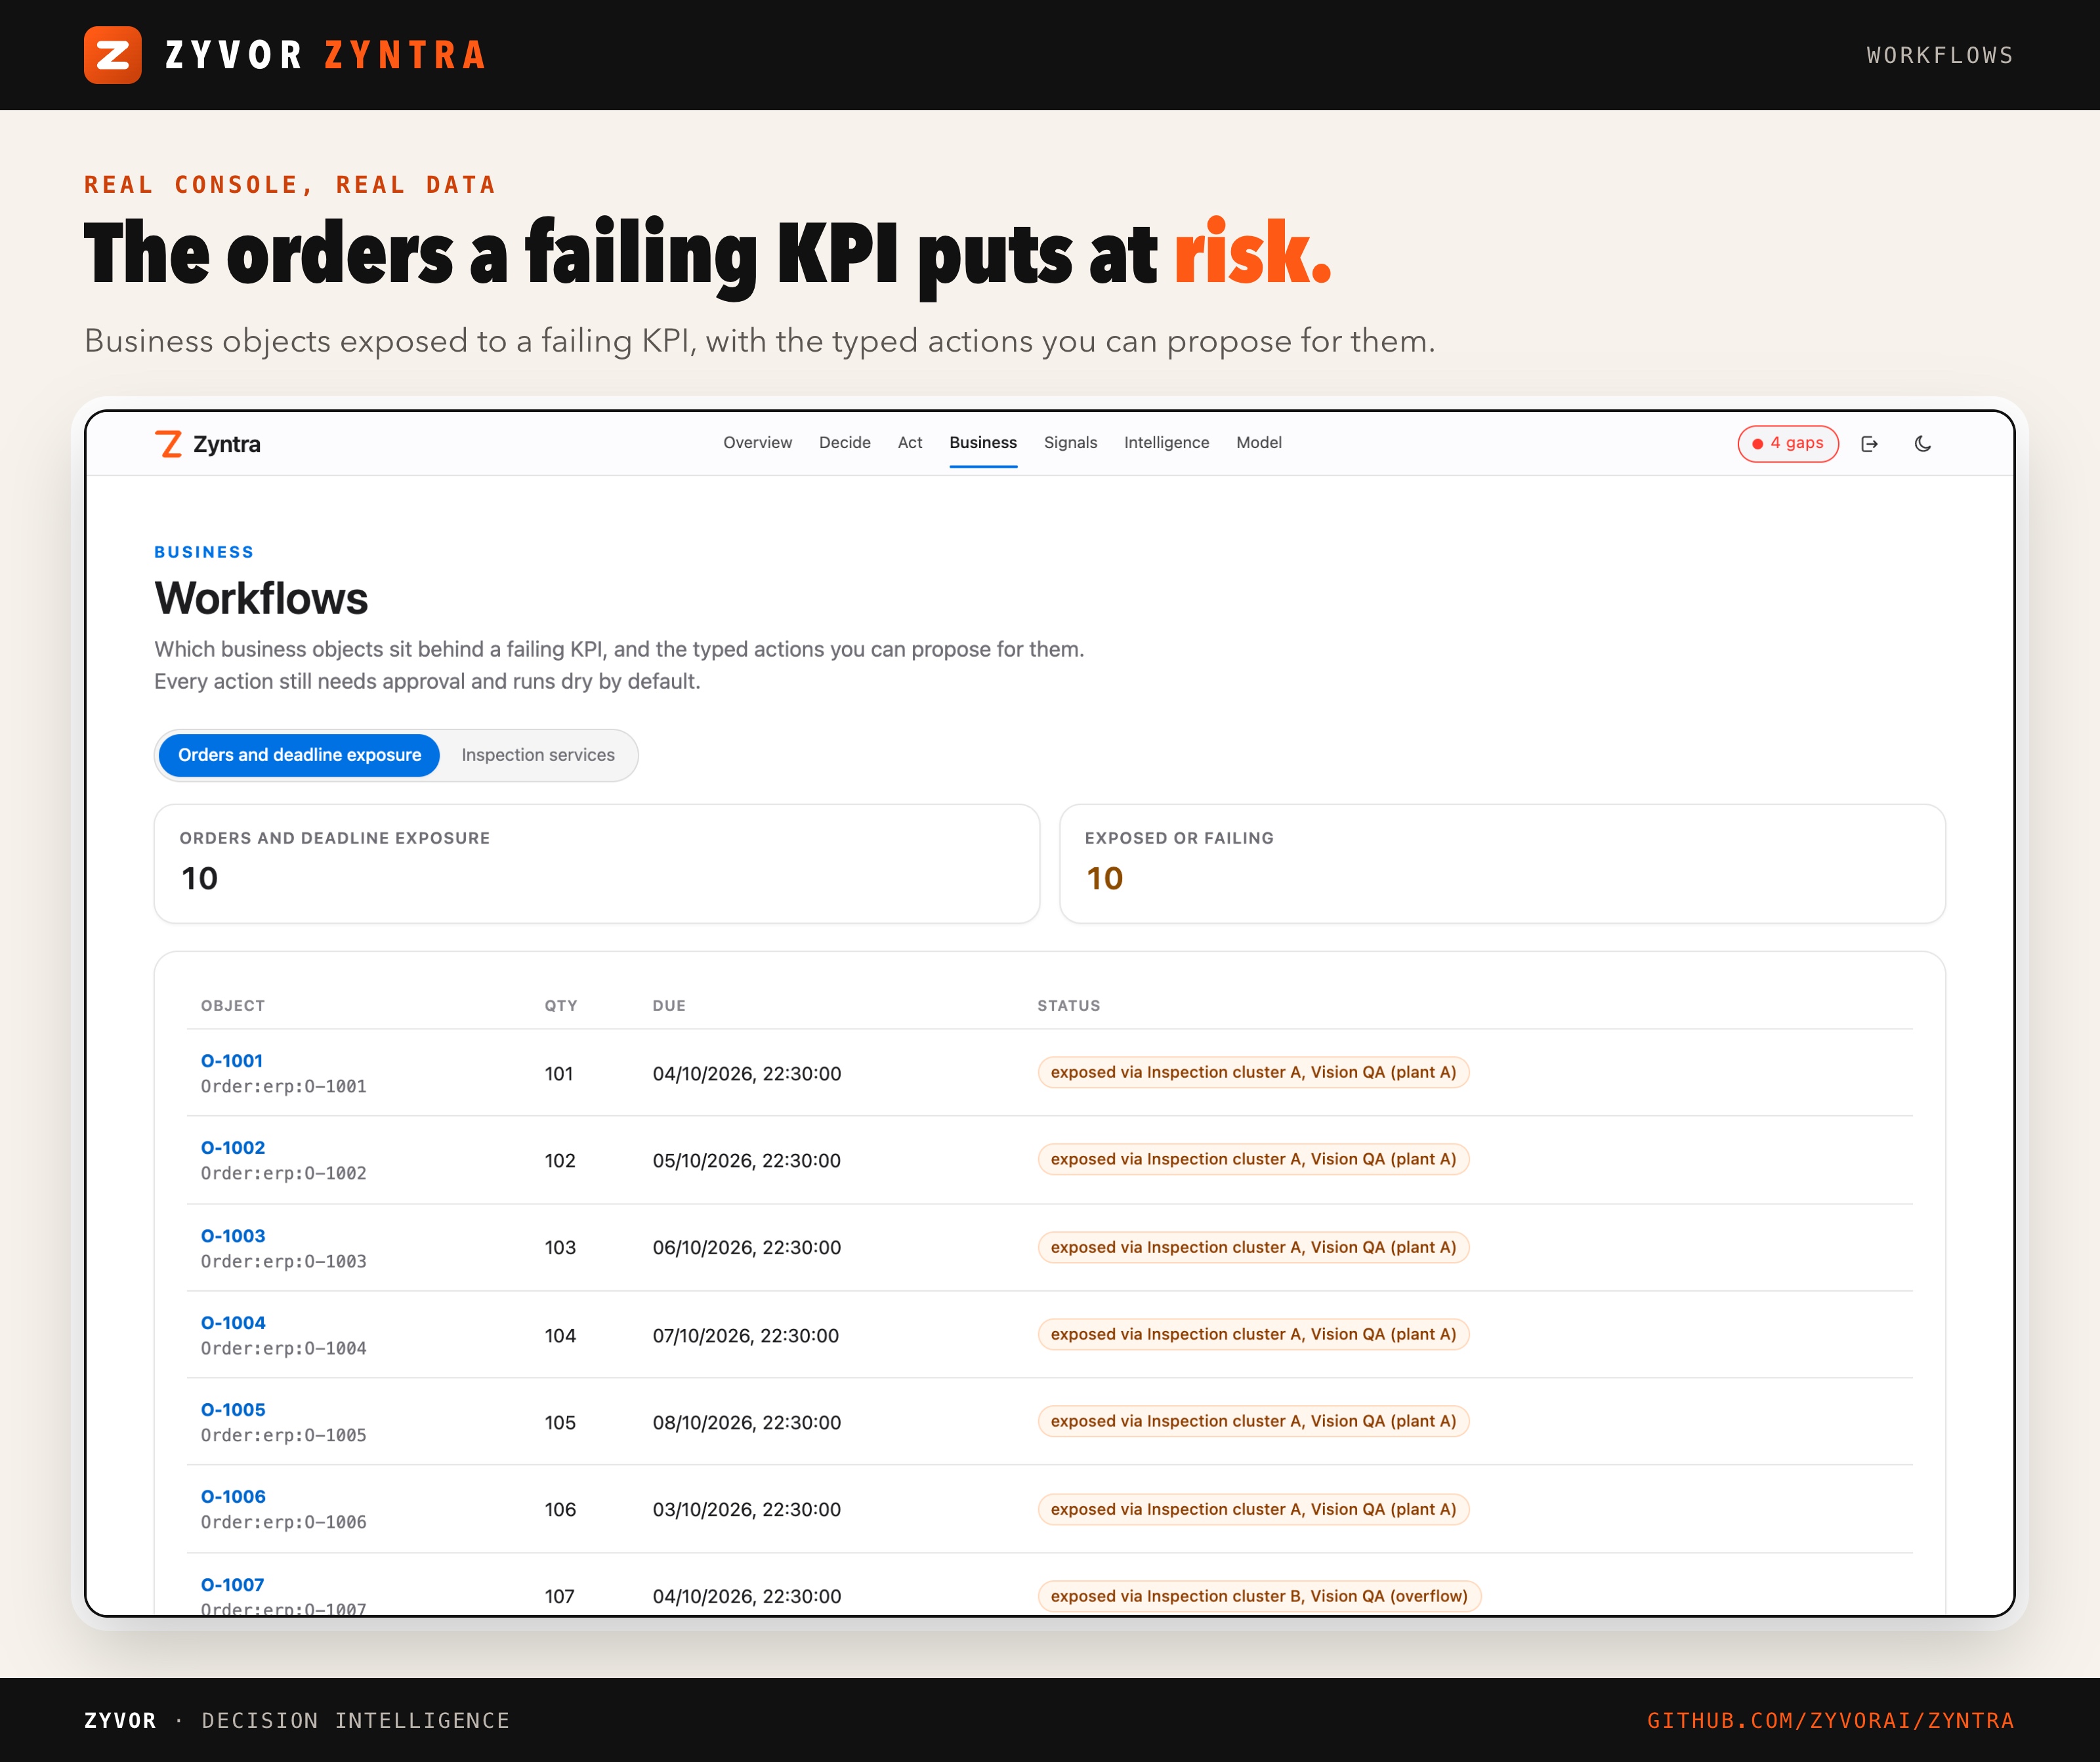
Task: Click the STATUS column header
Action: point(1068,1006)
